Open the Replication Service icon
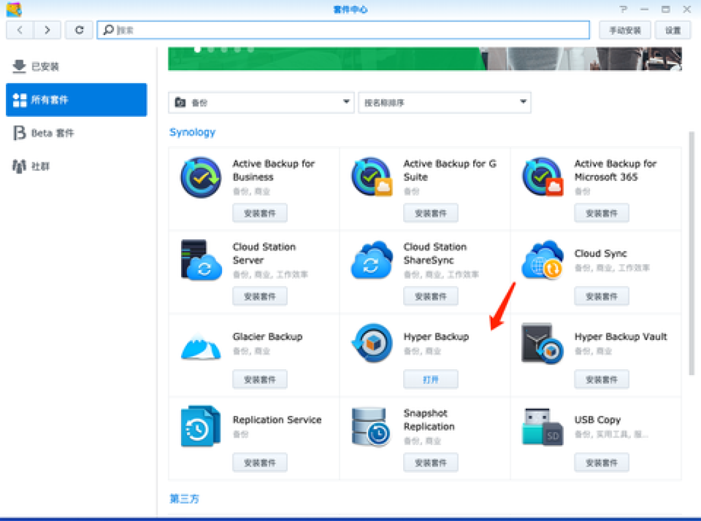701x521 pixels. tap(201, 426)
